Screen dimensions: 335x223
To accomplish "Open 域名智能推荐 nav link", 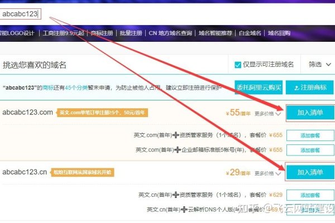I will [216, 33].
